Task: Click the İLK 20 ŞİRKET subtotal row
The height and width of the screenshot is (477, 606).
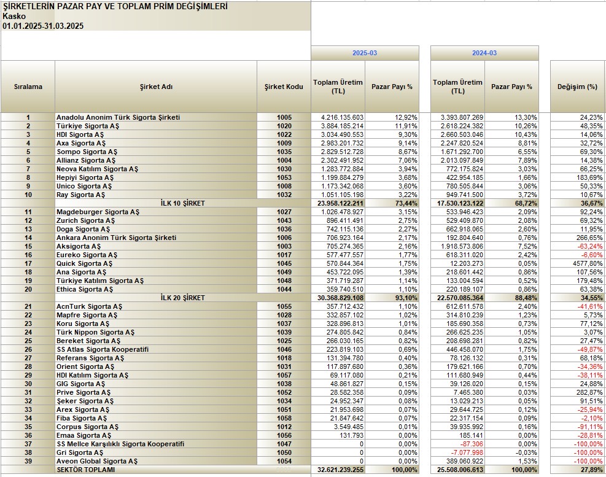Action: tap(182, 298)
